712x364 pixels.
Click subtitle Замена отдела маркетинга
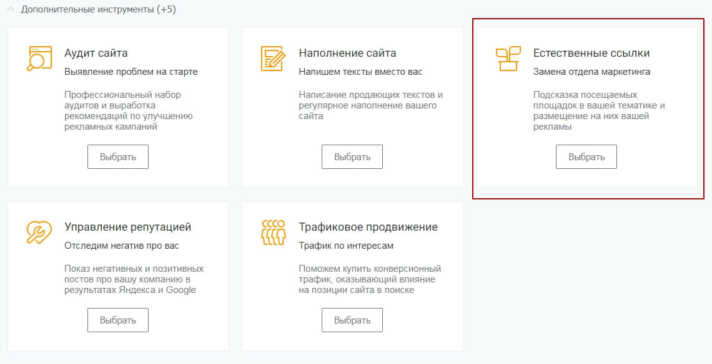coord(591,72)
